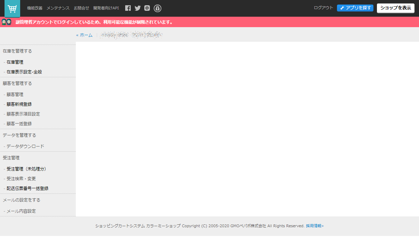Open 顧客新規登録 in the sidebar

tap(19, 104)
